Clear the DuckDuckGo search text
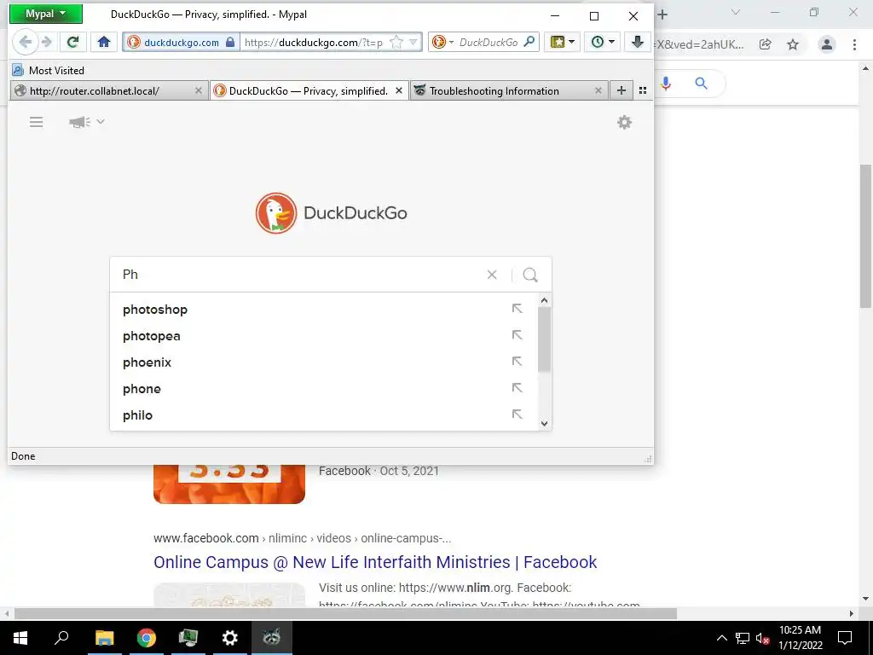This screenshot has height=655, width=873. 492,275
